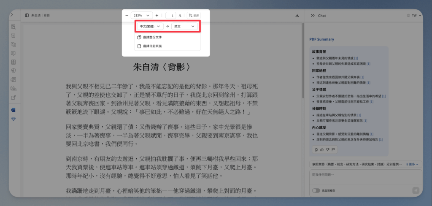This screenshot has width=432, height=206.
Task: Click the zoom out minus button
Action: 127,16
